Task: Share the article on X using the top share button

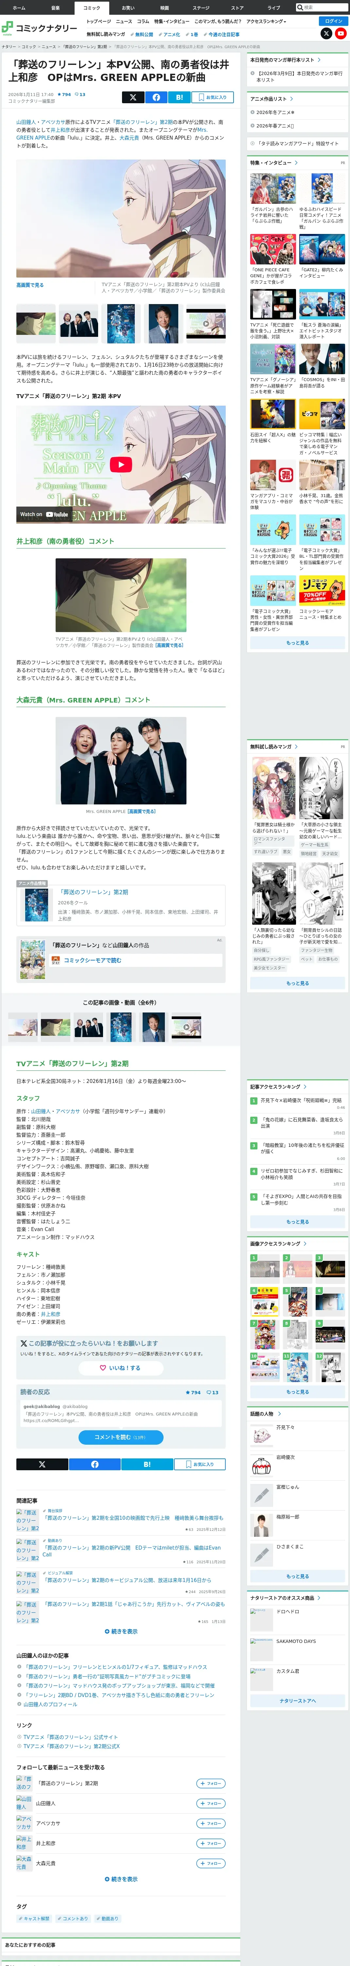Action: pos(133,97)
